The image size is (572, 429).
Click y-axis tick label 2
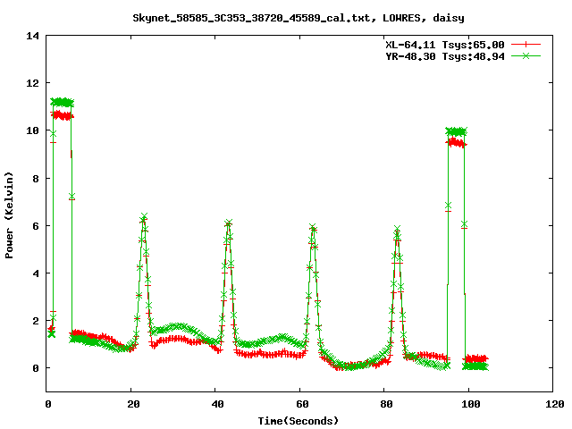click(x=36, y=321)
